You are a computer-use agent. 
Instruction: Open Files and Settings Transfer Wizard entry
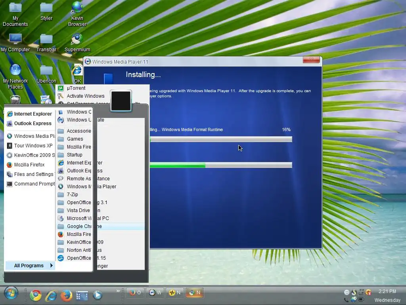[30, 174]
